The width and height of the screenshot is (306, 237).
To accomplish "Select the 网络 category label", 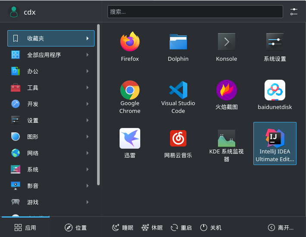I will click(33, 153).
